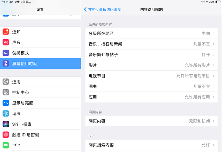Tap the battery indicator in status bar
Screen dimensions: 222x152
[x=218, y=2]
